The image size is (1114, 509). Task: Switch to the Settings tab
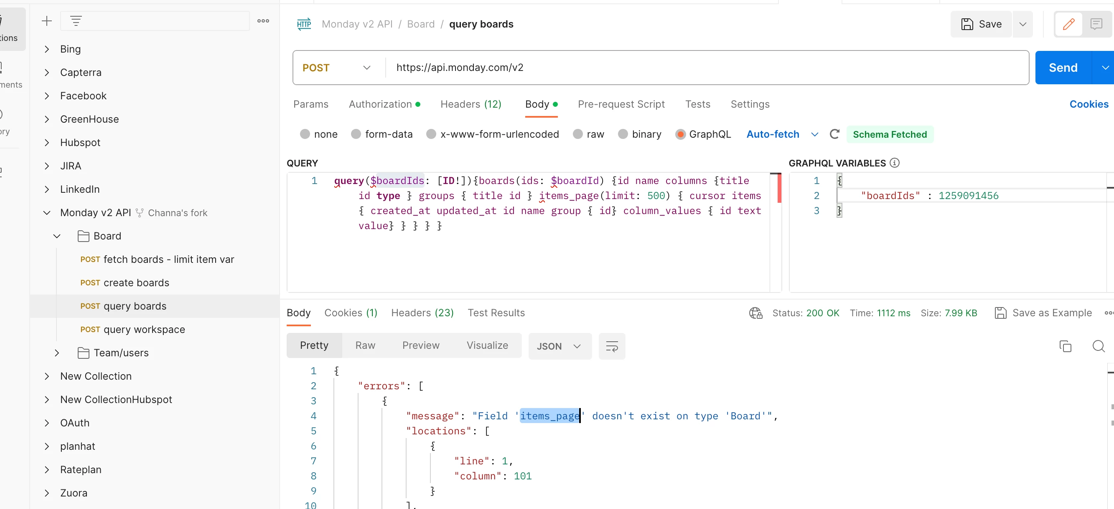coord(750,104)
